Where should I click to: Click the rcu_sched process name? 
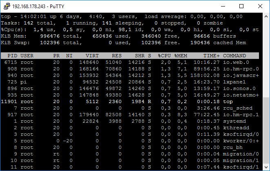pyautogui.click(x=238, y=108)
